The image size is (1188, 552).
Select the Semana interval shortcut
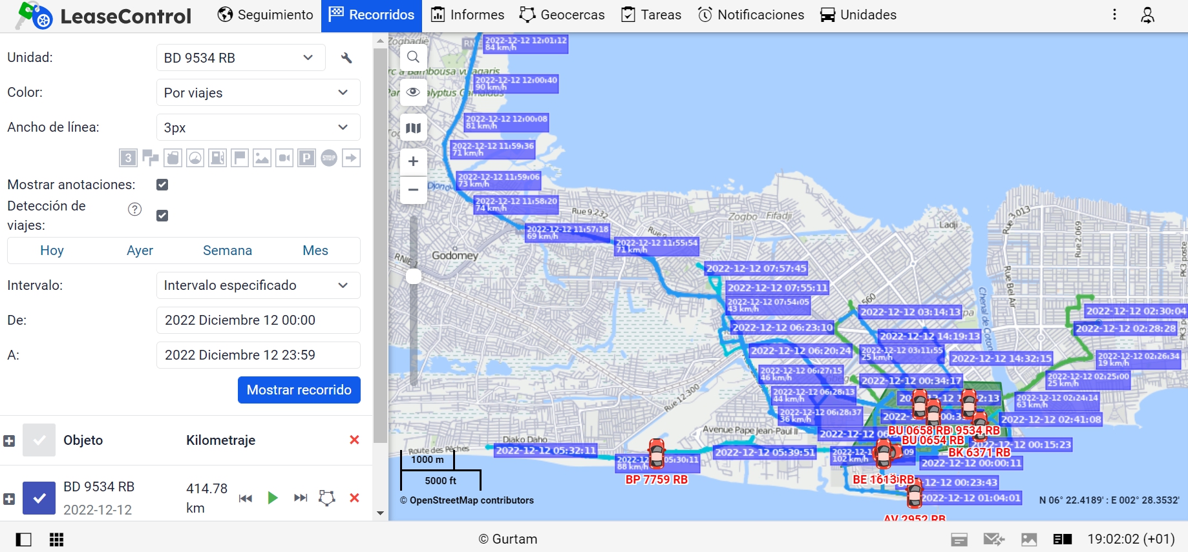(x=228, y=250)
